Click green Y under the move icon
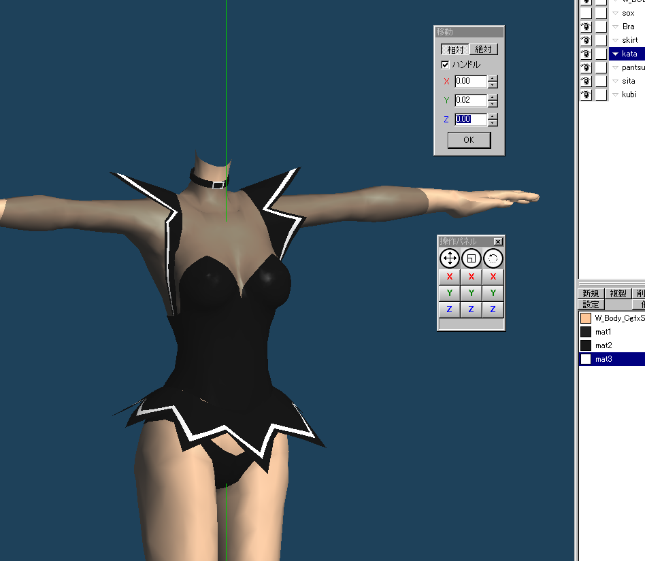The height and width of the screenshot is (561, 645). [x=449, y=293]
